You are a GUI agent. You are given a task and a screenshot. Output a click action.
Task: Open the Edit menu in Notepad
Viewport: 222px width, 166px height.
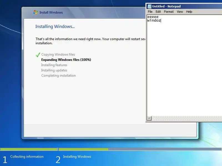pos(158,12)
